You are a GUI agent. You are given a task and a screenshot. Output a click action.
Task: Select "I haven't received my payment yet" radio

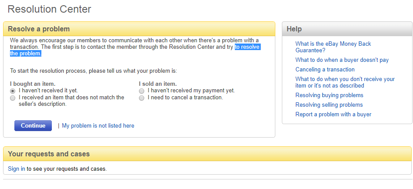142,91
